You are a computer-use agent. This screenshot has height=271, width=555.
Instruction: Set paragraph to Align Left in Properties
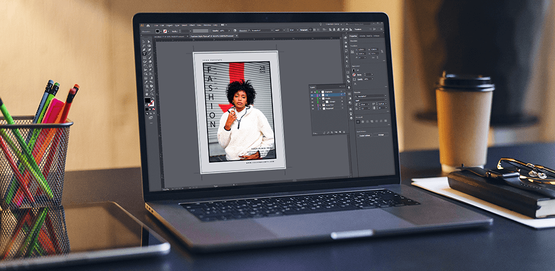(x=358, y=122)
